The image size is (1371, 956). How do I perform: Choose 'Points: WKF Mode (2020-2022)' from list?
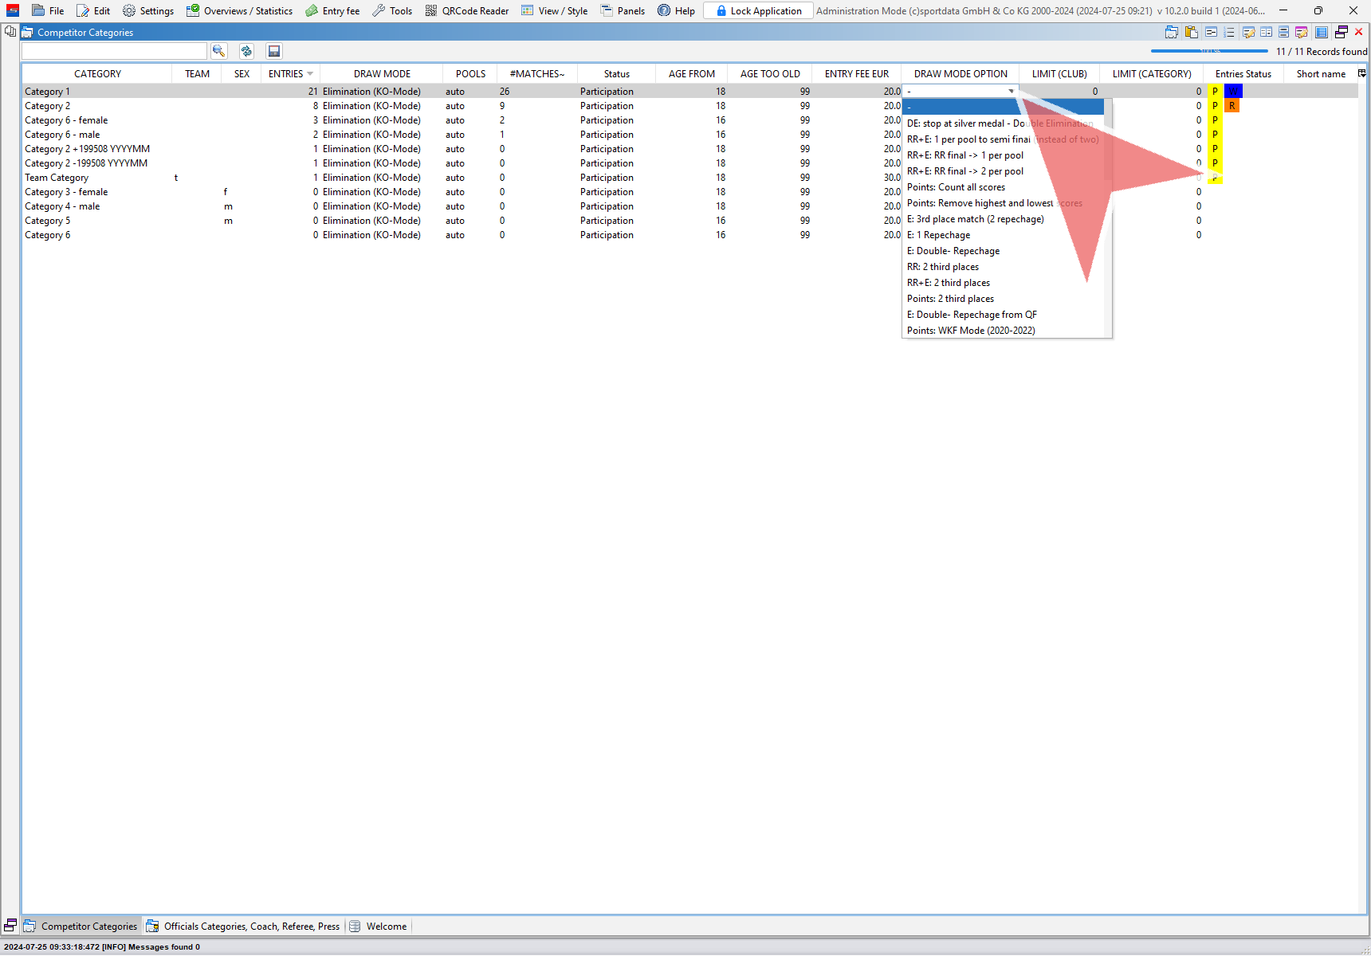[x=970, y=331]
